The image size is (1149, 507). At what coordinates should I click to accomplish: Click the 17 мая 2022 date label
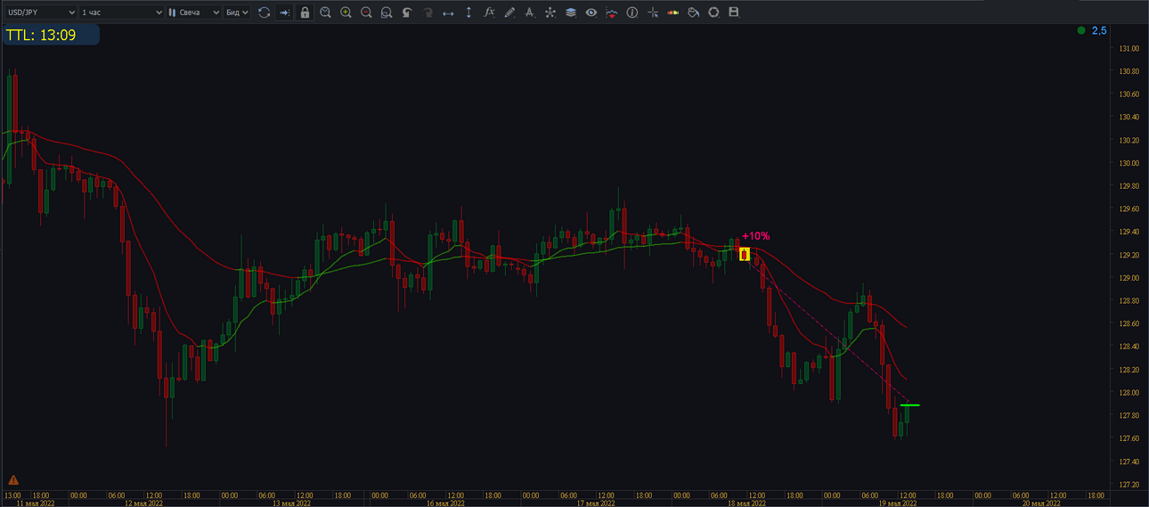click(x=596, y=503)
